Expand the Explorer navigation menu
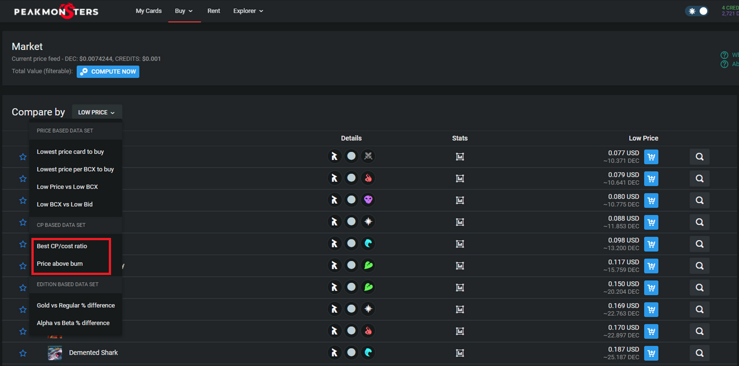 tap(248, 11)
